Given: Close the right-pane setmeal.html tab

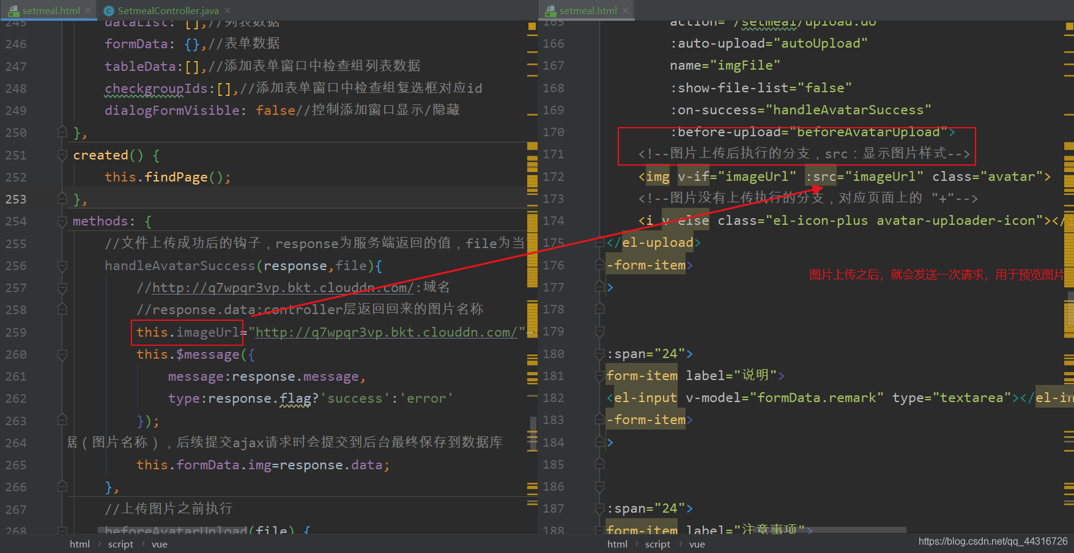Looking at the screenshot, I should 625,10.
